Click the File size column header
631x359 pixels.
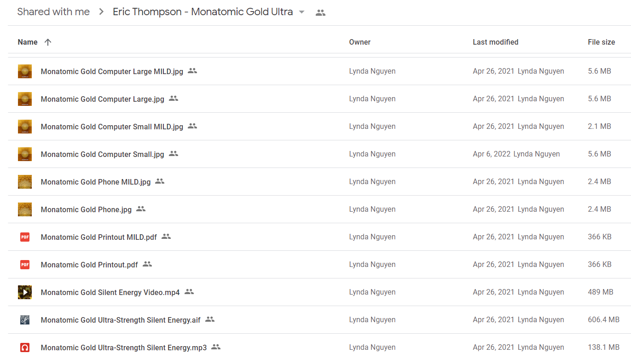pyautogui.click(x=601, y=42)
